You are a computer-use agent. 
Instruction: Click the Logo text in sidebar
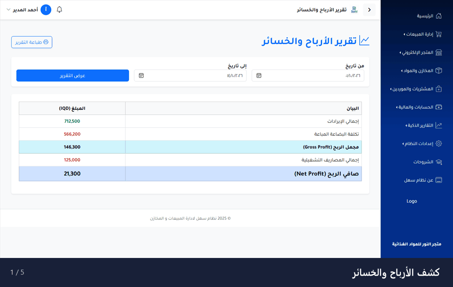[412, 201]
